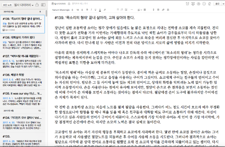
Task: Insert a checkbox to-do
Action: [x=126, y=10]
